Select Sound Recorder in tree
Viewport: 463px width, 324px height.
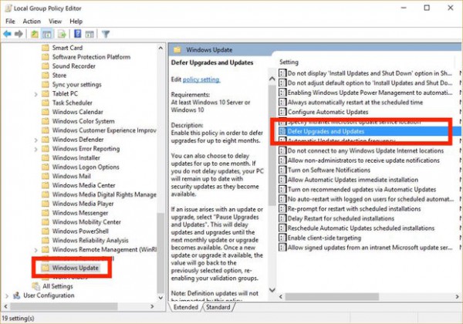(x=74, y=66)
